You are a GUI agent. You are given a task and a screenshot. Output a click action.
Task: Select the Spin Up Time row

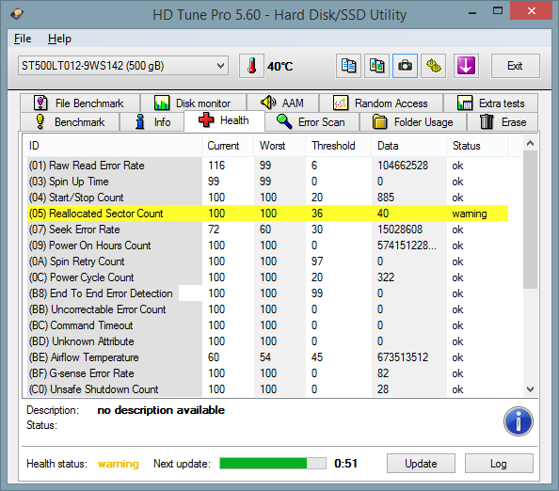[x=267, y=182]
